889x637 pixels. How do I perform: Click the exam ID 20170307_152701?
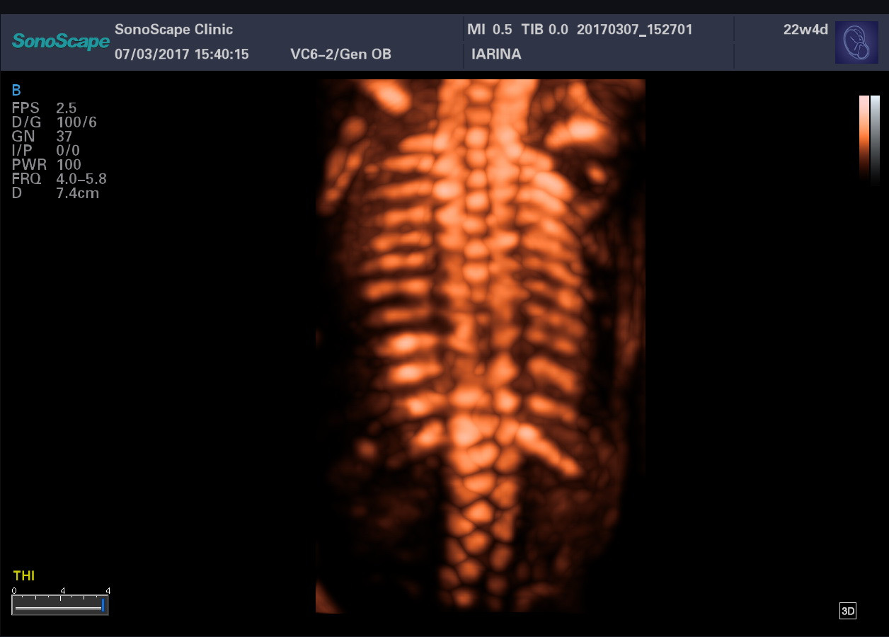click(x=634, y=30)
